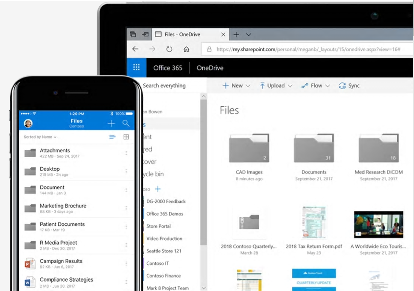
Task: Tap the Patient Documents name on phone
Action: (62, 224)
